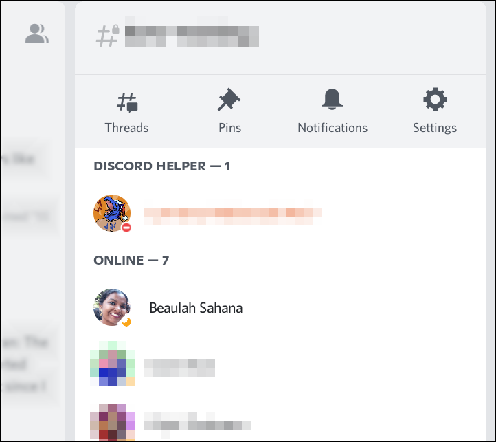Image resolution: width=496 pixels, height=442 pixels.
Task: Click the Notifications text label
Action: tap(332, 128)
